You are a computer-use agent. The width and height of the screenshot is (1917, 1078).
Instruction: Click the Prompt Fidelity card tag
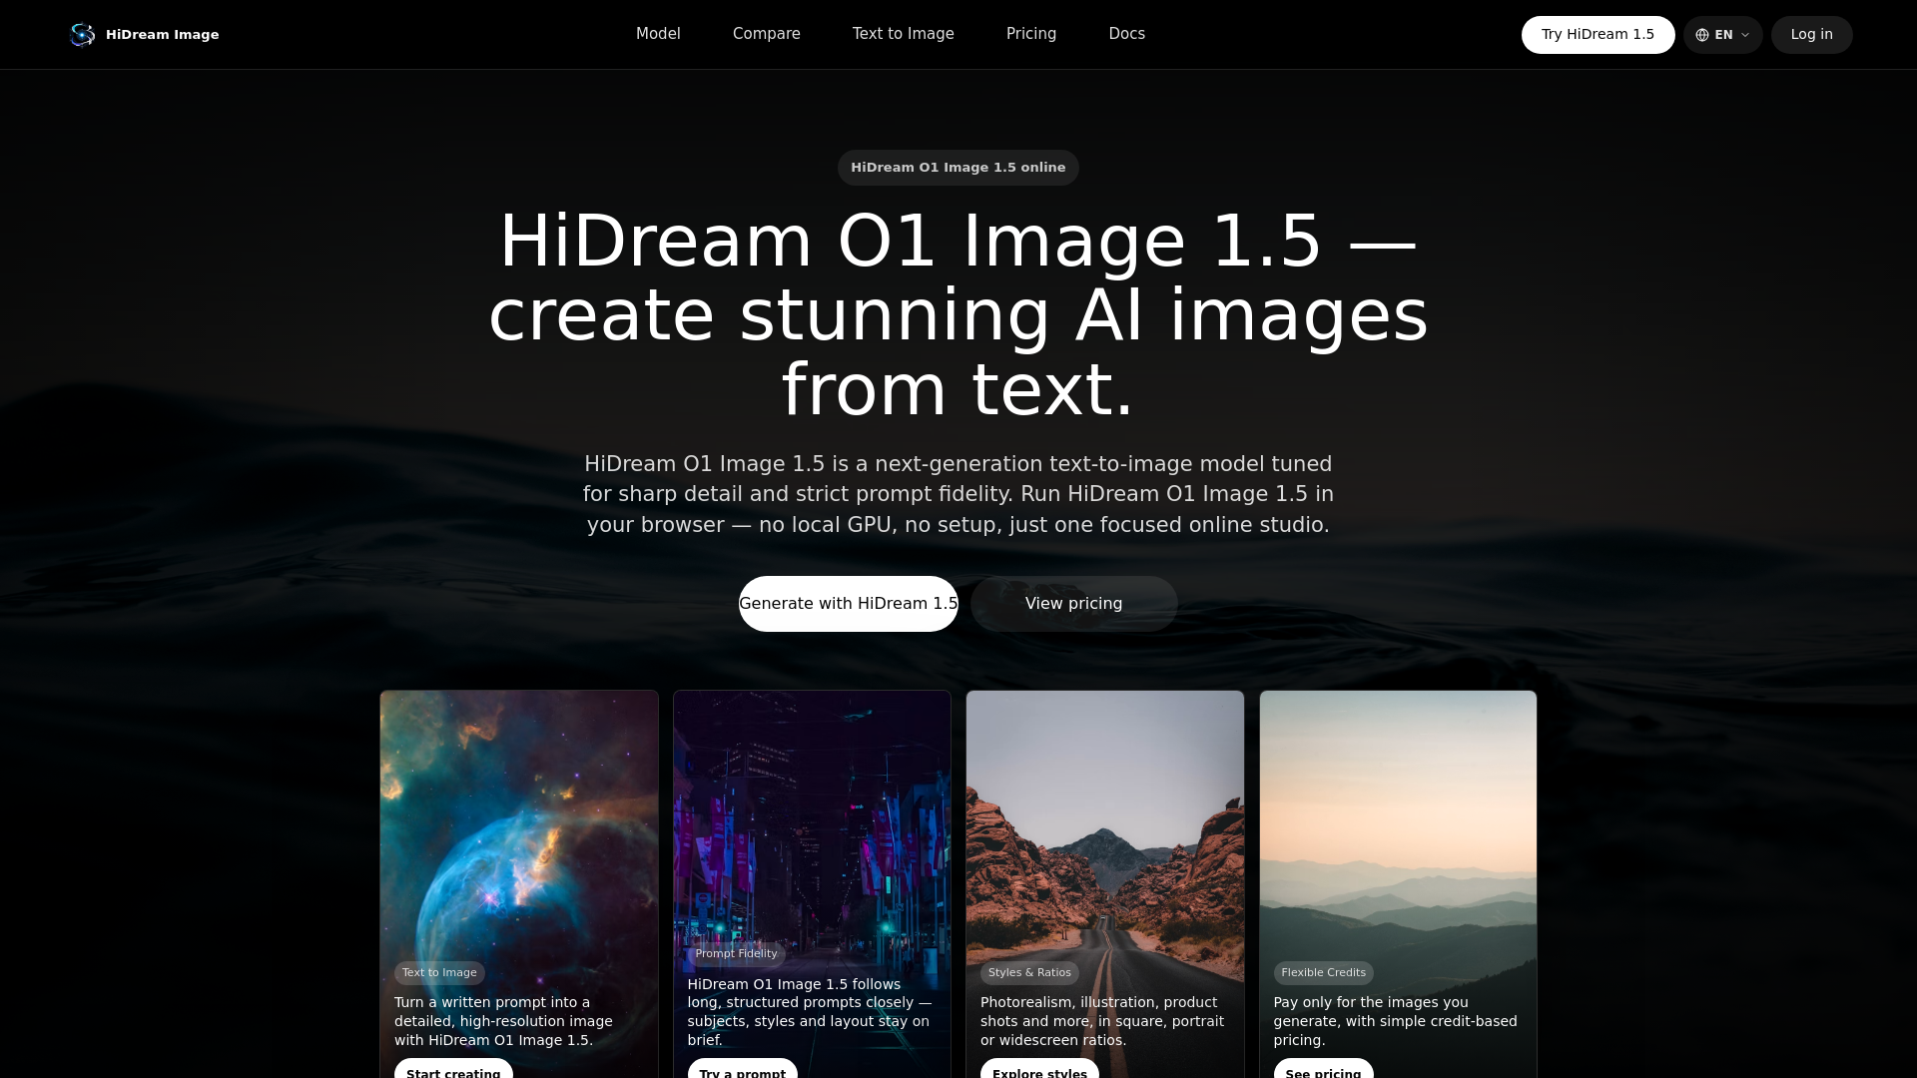click(736, 954)
